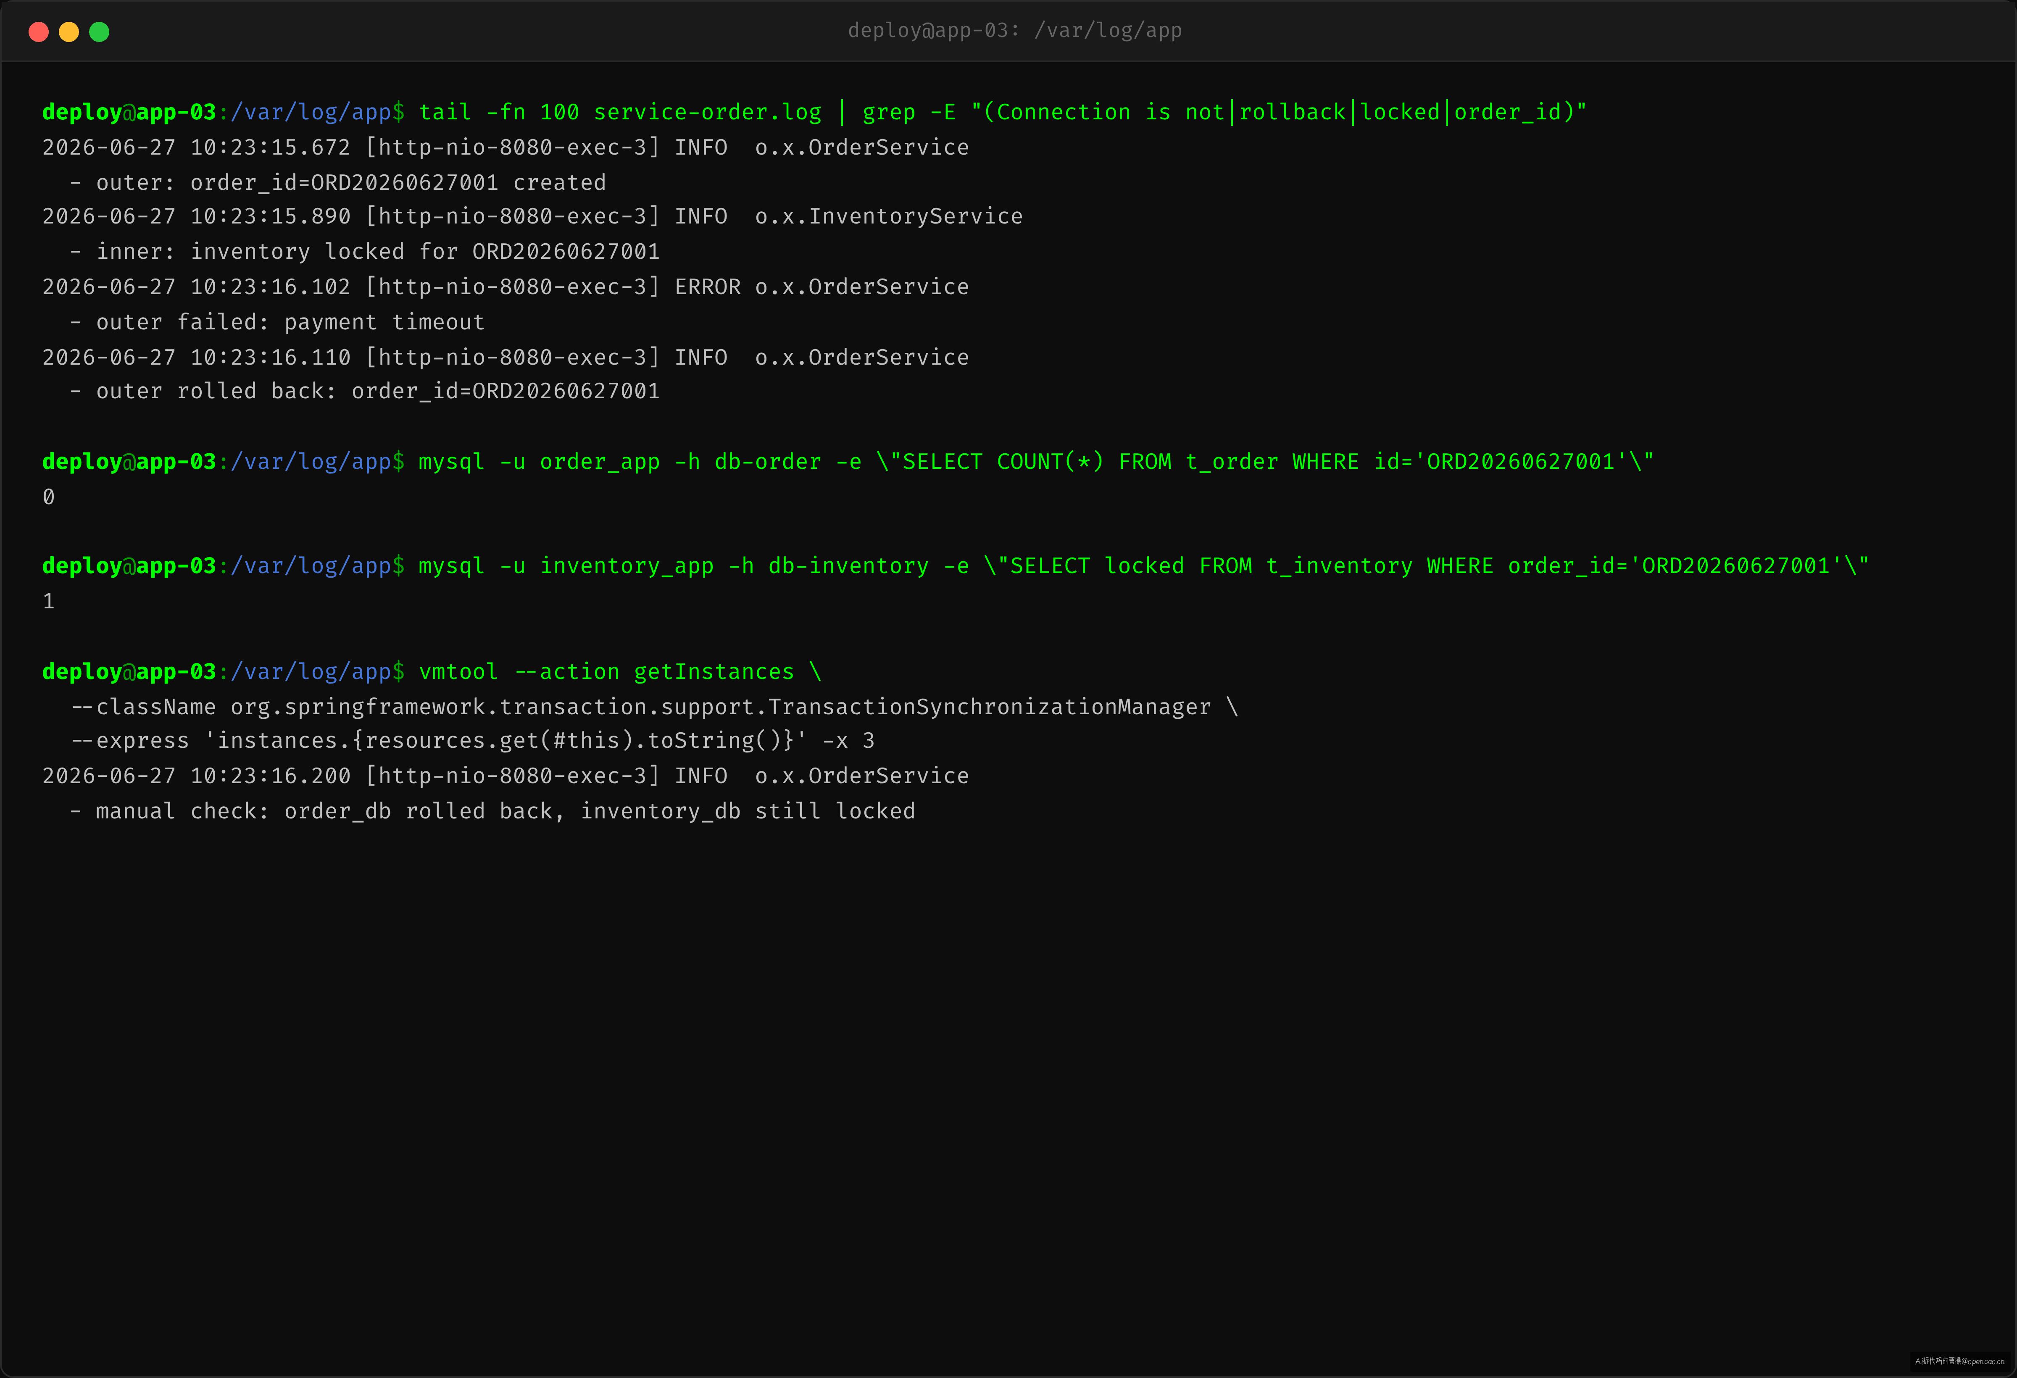Click the vmtool --action getInstances command
This screenshot has height=1378, width=2017.
click(x=620, y=672)
